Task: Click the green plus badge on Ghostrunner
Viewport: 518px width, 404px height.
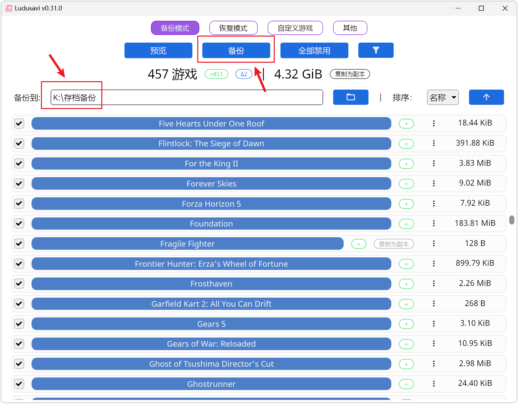Action: click(x=406, y=384)
